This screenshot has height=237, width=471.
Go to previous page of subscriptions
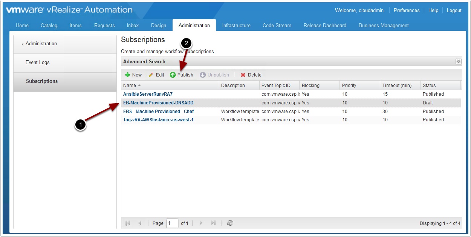coord(139,223)
